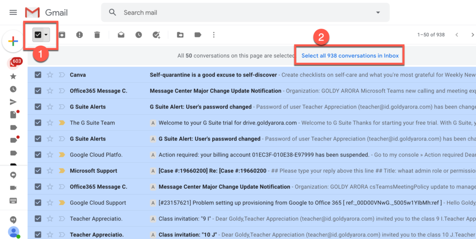Click the 1–50 of 938 counter
Image resolution: width=476 pixels, height=239 pixels.
(431, 35)
